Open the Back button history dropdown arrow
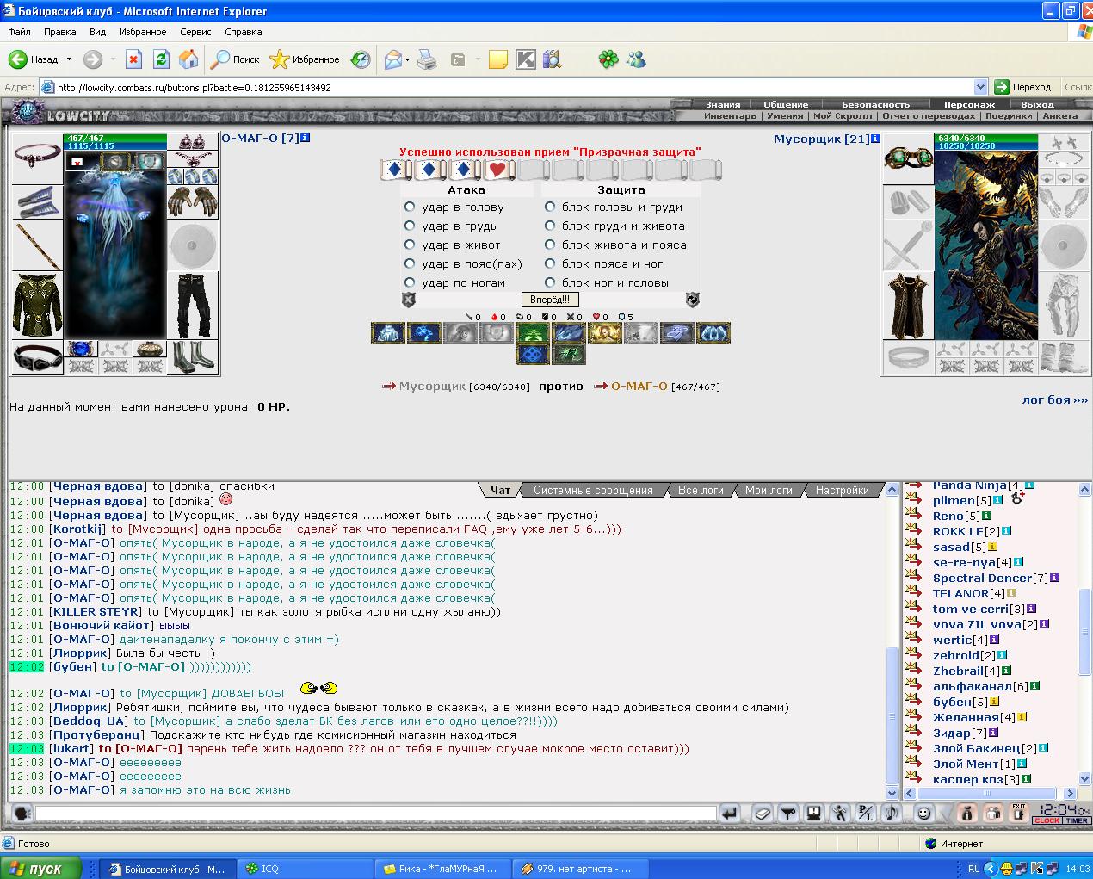The image size is (1093, 879). pos(69,59)
